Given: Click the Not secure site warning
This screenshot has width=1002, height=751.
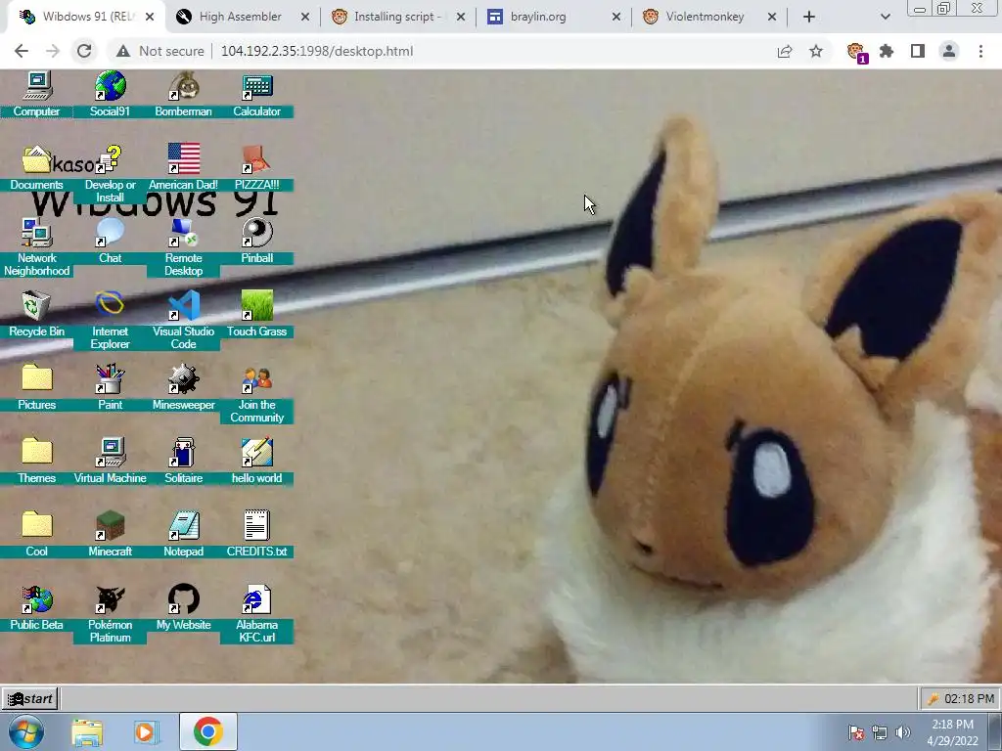Looking at the screenshot, I should (x=160, y=51).
